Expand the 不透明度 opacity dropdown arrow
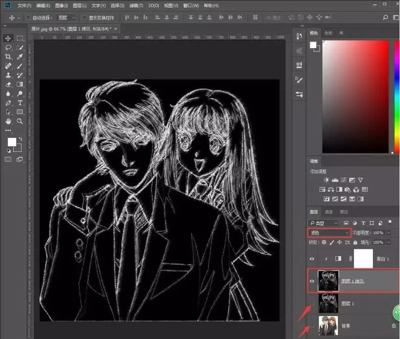 [x=388, y=232]
